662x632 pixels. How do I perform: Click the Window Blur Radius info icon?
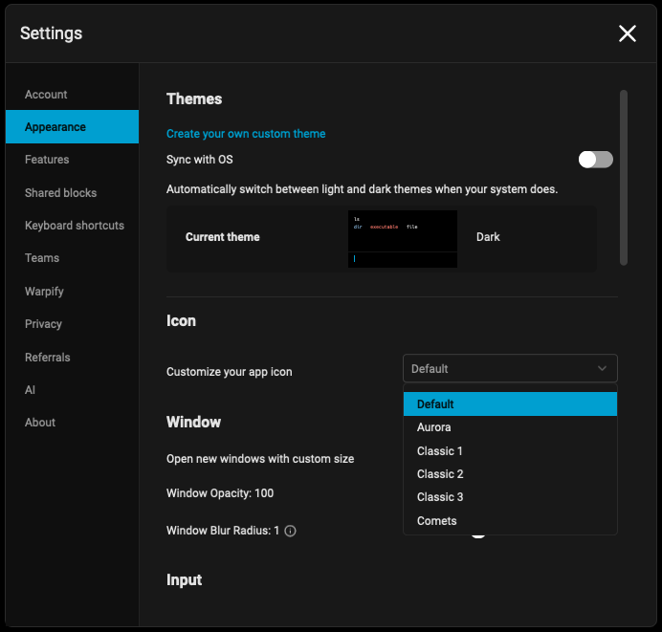290,531
